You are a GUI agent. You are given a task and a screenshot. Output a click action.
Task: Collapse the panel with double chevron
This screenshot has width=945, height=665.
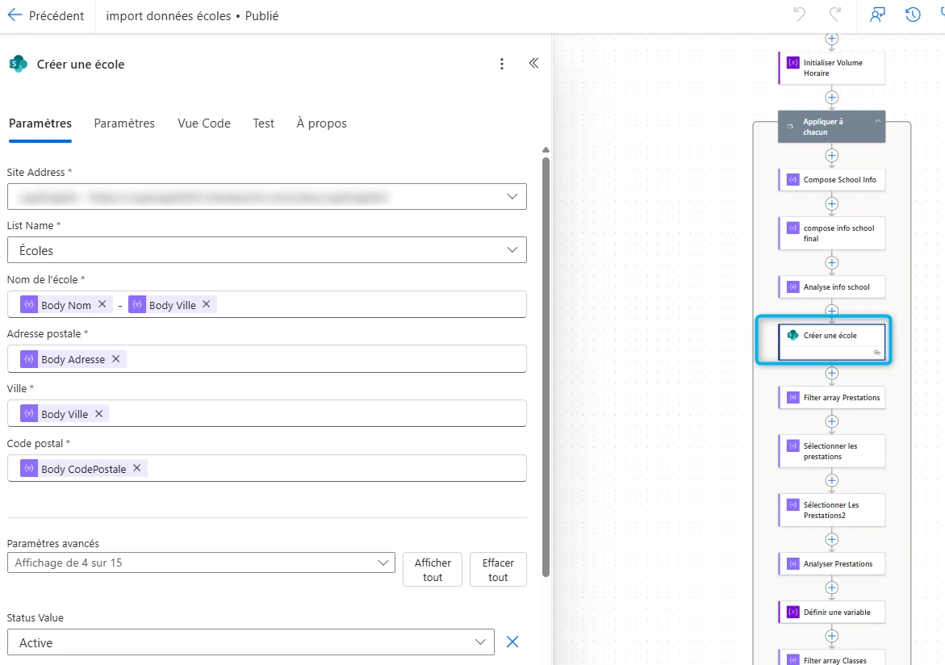[x=533, y=63]
